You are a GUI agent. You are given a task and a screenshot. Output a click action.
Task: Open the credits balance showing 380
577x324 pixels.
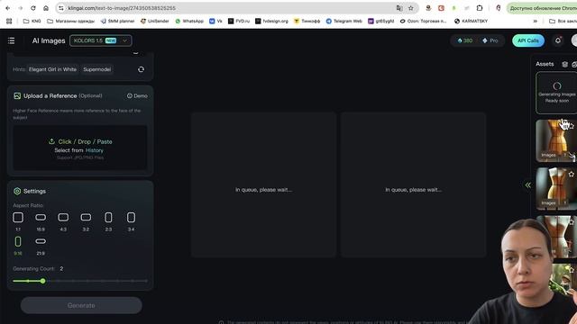pyautogui.click(x=465, y=40)
